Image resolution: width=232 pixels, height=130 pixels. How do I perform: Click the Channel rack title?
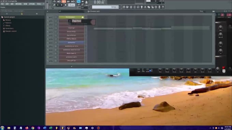point(95,11)
